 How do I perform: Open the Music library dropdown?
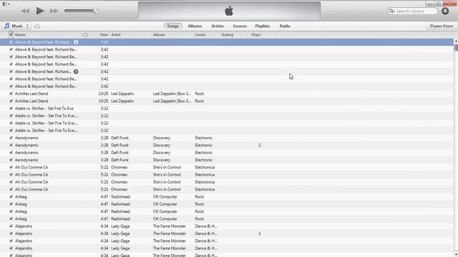pyautogui.click(x=16, y=26)
